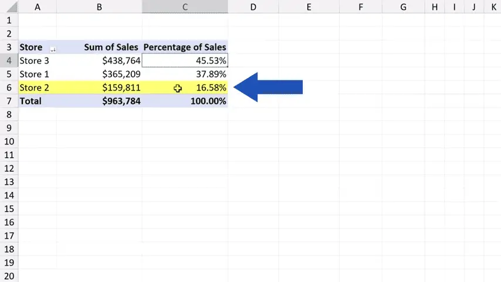Screen dimensions: 501x282
Task: Click the blue arrow shape
Action: (x=268, y=88)
